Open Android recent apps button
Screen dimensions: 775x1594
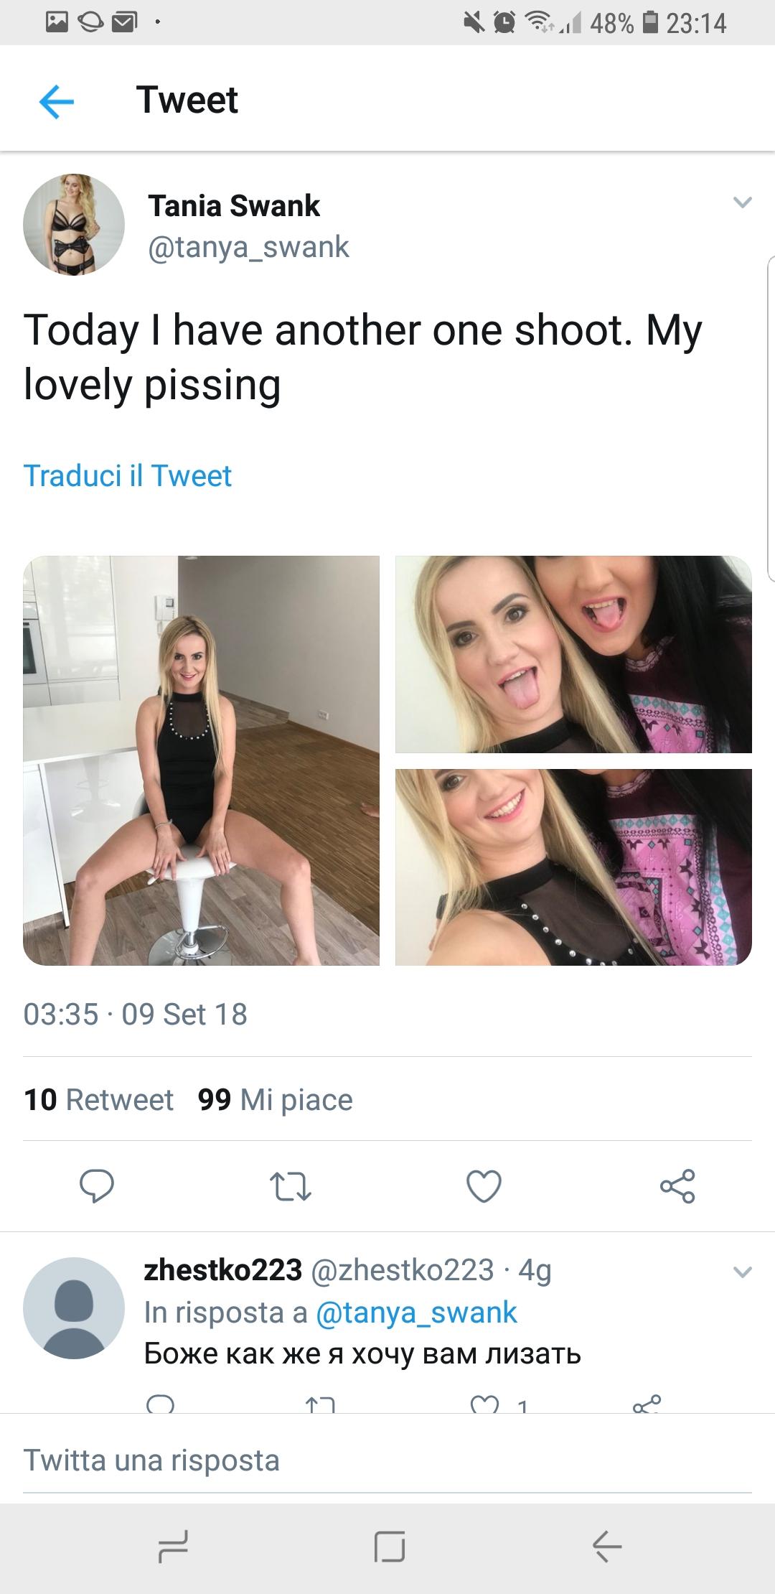[x=173, y=1545]
